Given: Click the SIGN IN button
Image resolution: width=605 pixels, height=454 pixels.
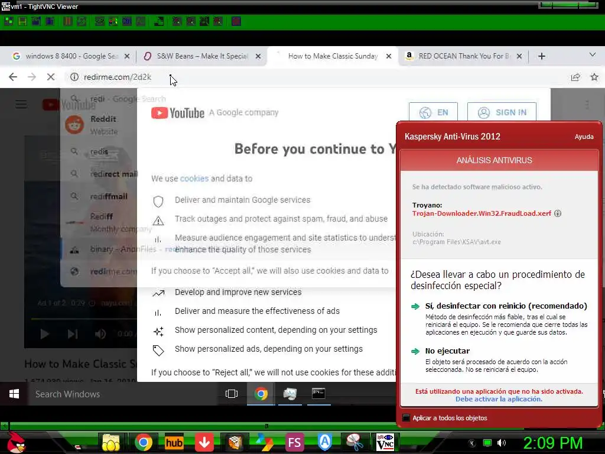Looking at the screenshot, I should (502, 112).
